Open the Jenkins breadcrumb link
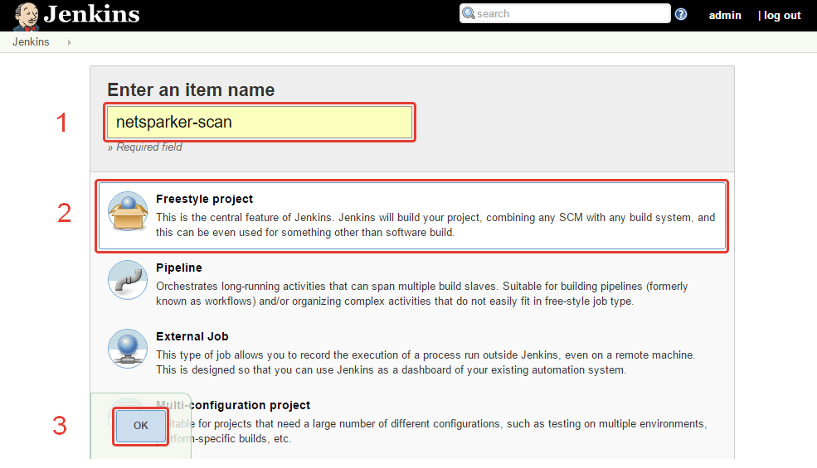This screenshot has width=817, height=468. click(x=31, y=41)
